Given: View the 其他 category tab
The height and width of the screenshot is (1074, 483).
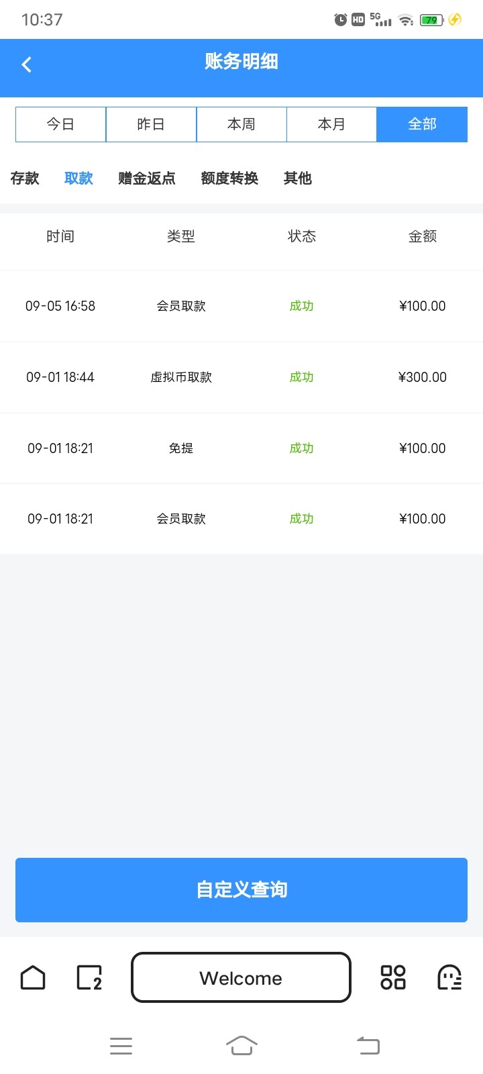Looking at the screenshot, I should pos(298,179).
